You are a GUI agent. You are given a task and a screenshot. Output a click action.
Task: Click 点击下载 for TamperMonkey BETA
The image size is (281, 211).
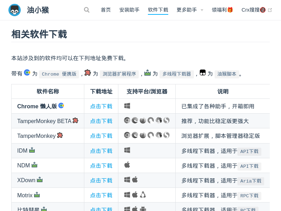101,121
